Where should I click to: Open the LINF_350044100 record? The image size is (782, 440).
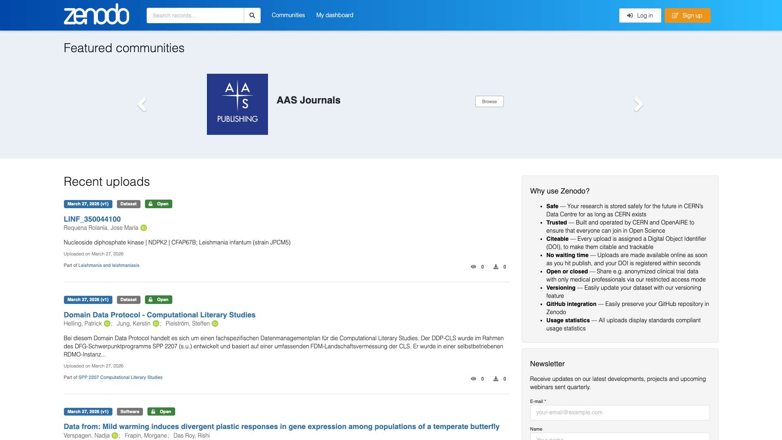92,219
